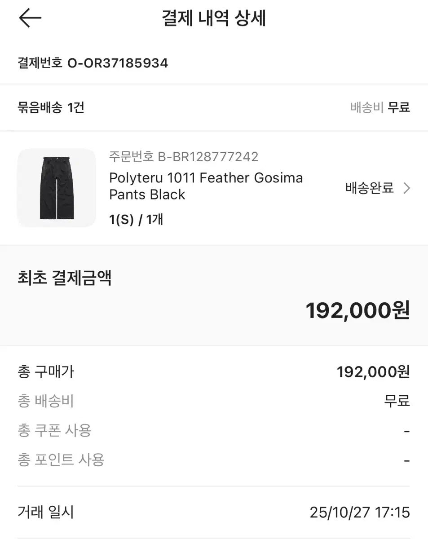
Task: Tap the 1(S) / 1개 size and quantity
Action: (x=136, y=220)
